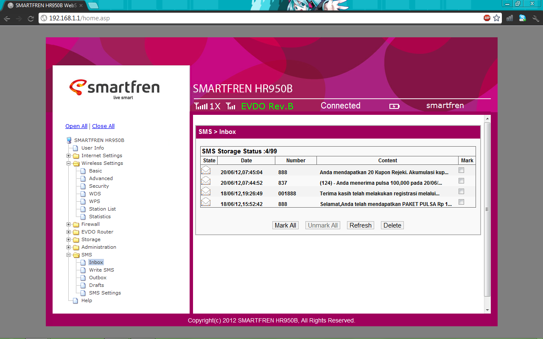This screenshot has width=543, height=339.
Task: Mark checkbox for message from 837
Action: pos(462,181)
